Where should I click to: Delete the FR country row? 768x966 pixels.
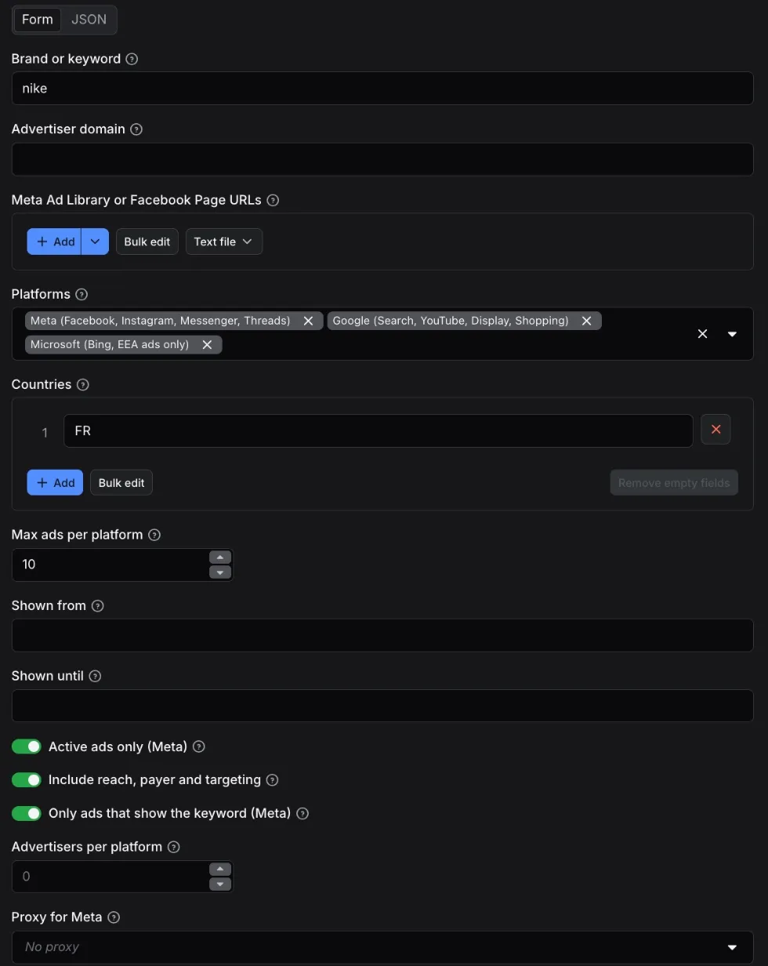tap(715, 430)
